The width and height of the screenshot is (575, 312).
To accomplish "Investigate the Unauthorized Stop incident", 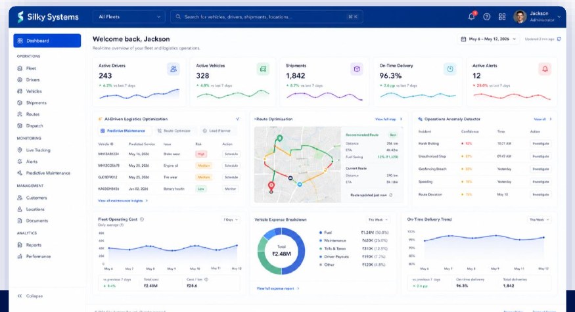I will click(541, 156).
